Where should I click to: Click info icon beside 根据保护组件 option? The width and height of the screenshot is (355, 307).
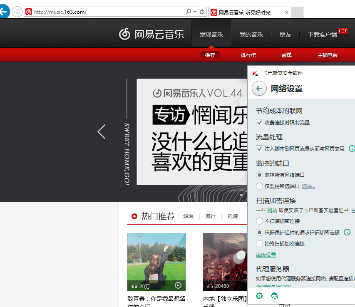click(347, 232)
